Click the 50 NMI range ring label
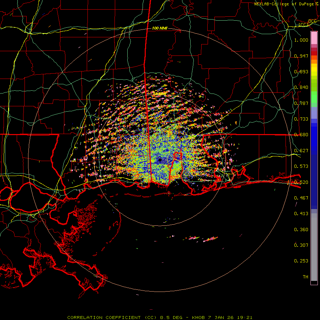This screenshot has width=320, height=320. (x=159, y=94)
